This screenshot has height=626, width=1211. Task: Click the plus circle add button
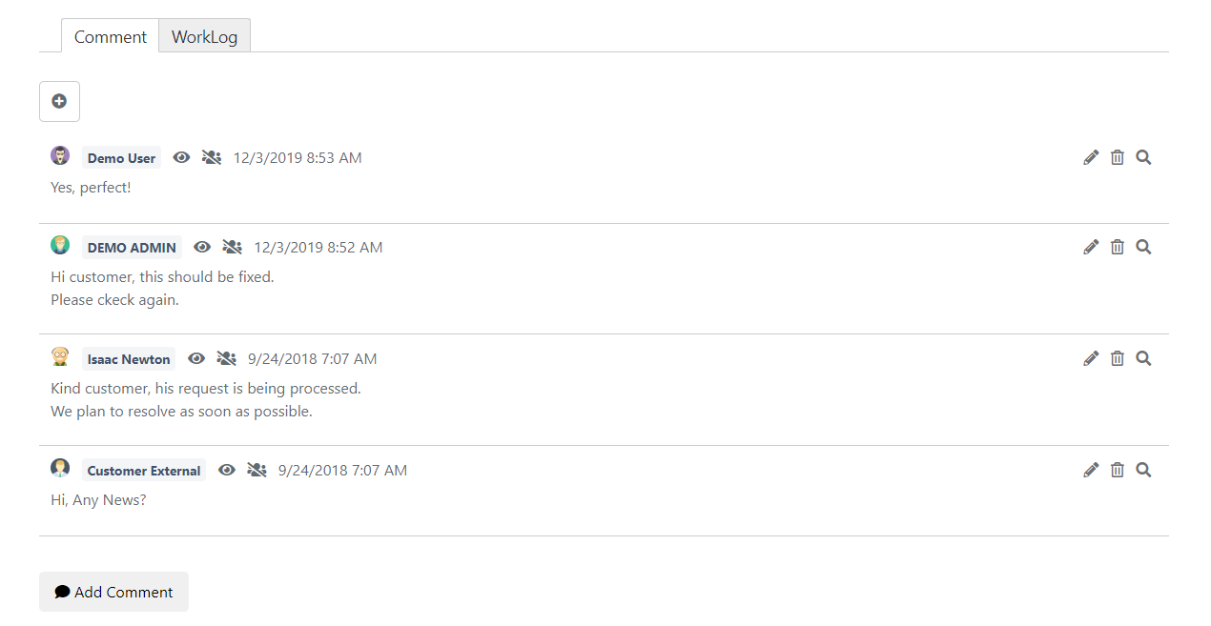tap(59, 101)
